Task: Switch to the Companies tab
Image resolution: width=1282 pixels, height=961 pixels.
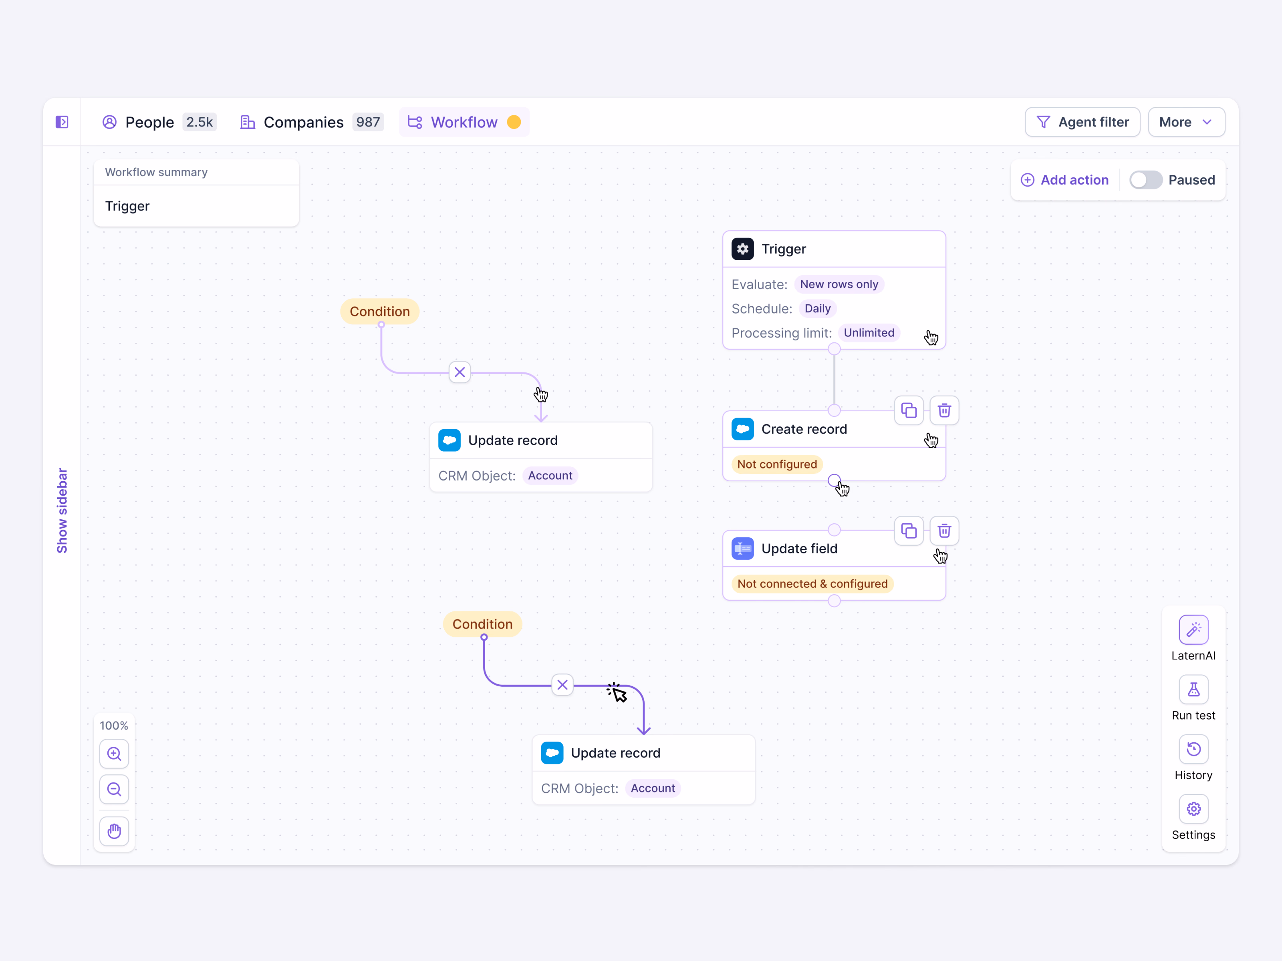Action: point(312,122)
